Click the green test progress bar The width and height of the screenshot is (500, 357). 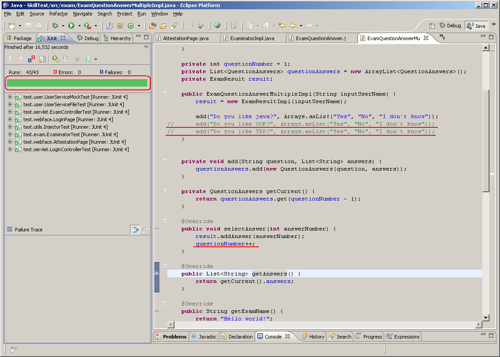[x=78, y=82]
